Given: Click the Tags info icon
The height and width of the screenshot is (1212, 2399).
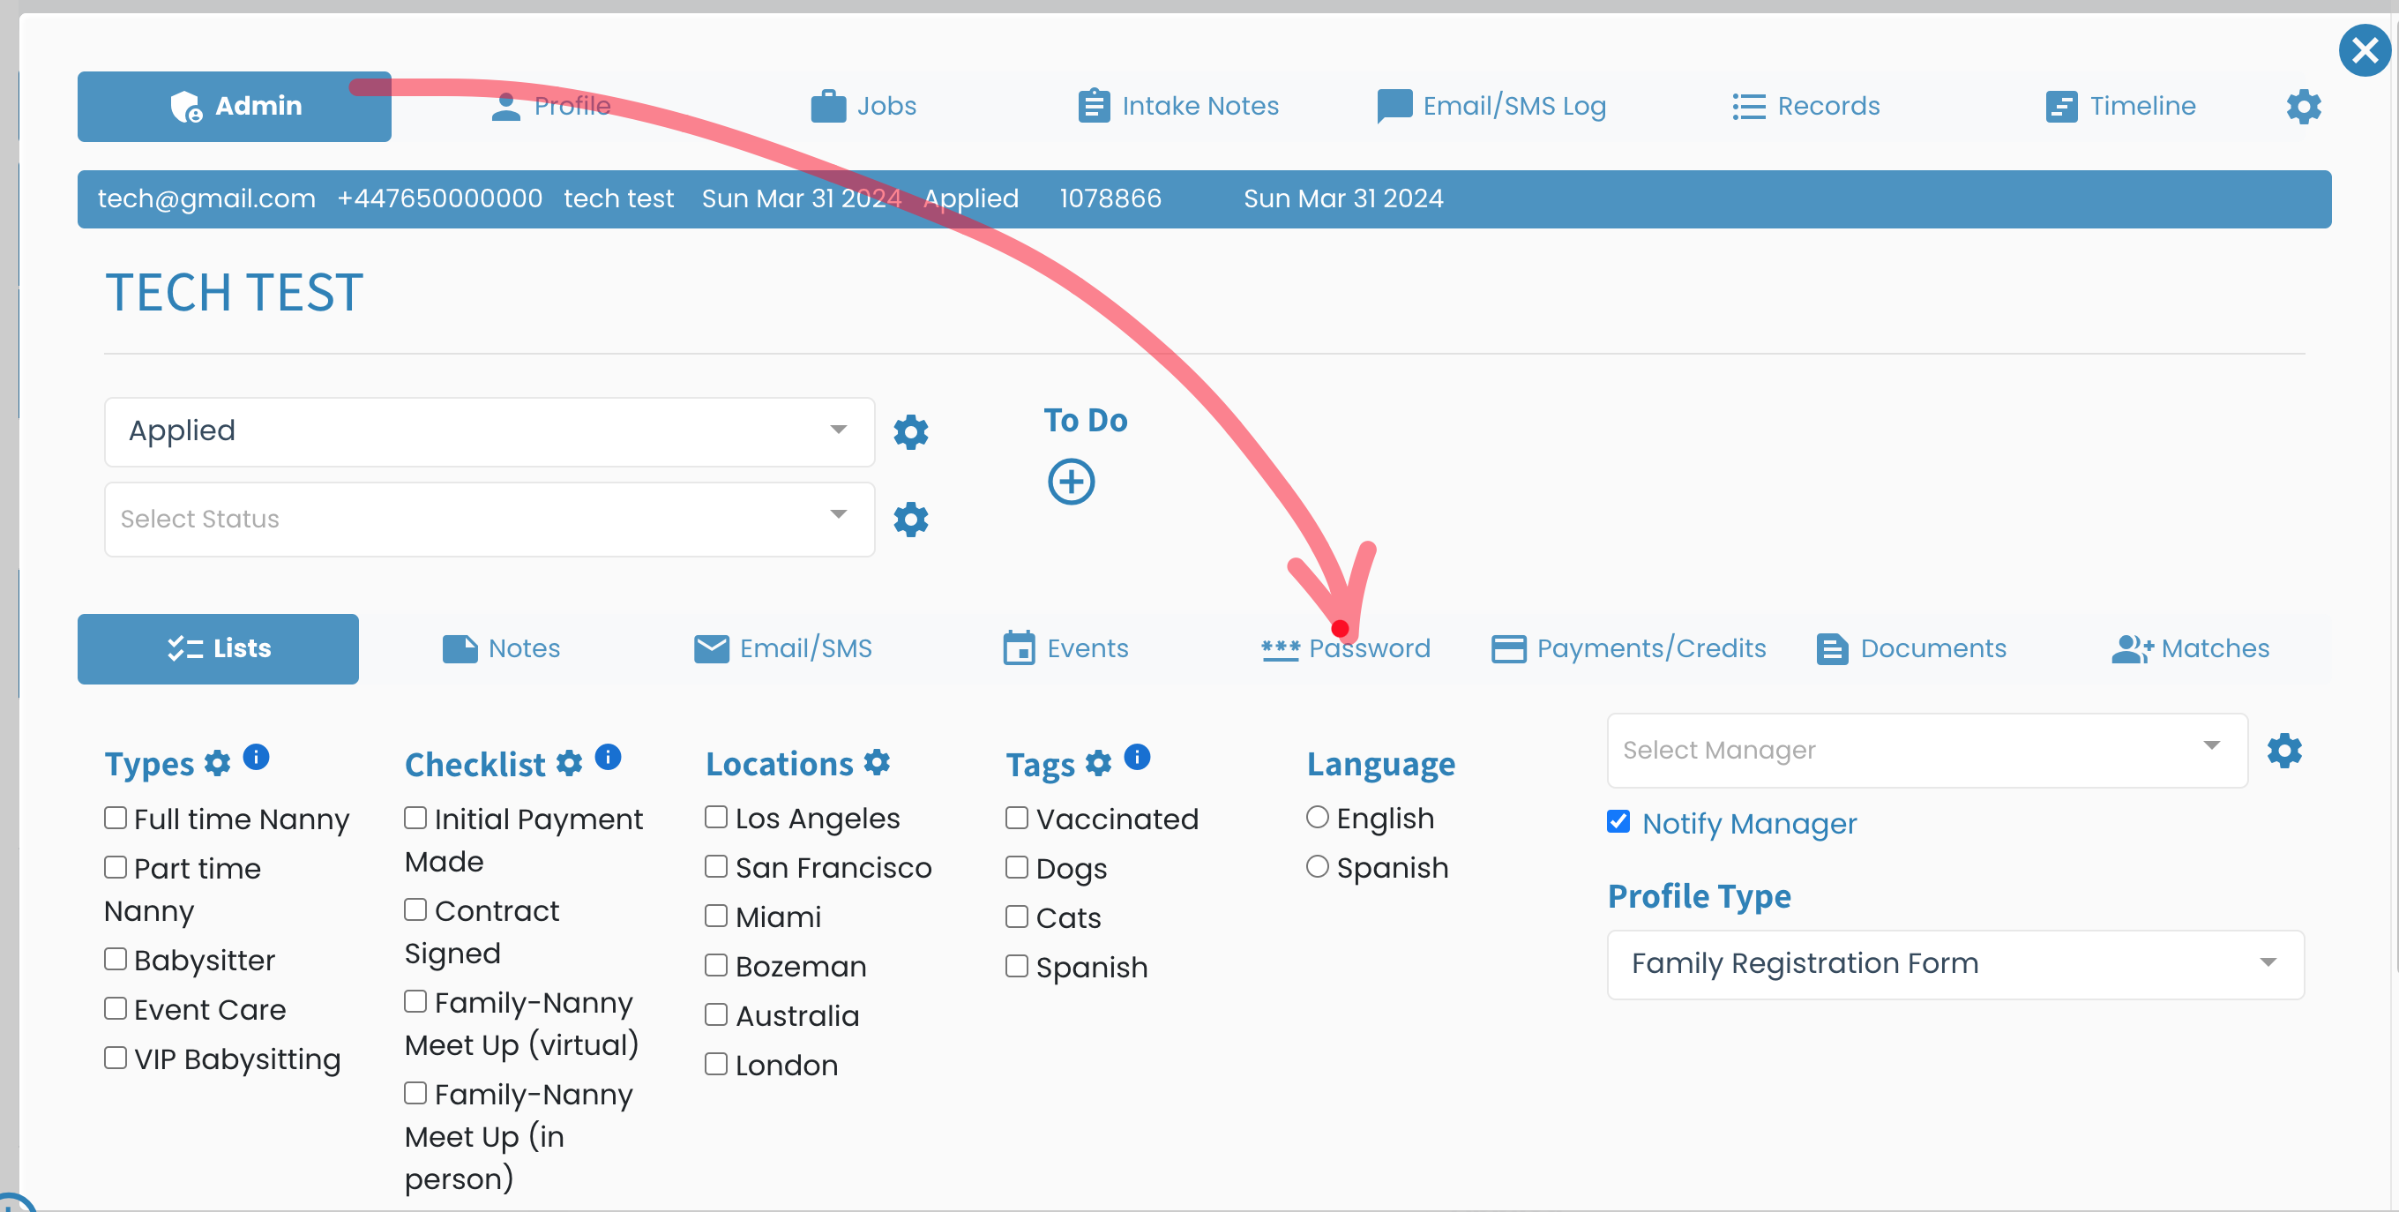Looking at the screenshot, I should [x=1137, y=757].
